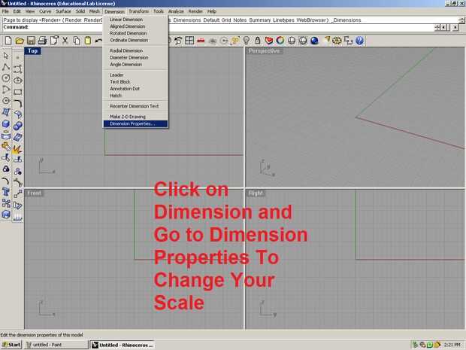Choose Text Block from the menu
466x350 pixels.
coord(135,82)
